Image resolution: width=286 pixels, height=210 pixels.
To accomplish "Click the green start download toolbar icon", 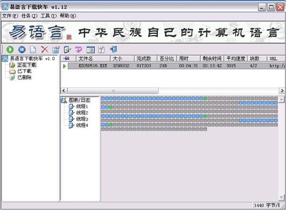I will [10, 50].
